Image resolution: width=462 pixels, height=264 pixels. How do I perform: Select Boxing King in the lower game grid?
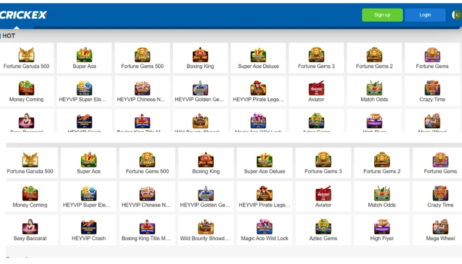[x=206, y=163]
